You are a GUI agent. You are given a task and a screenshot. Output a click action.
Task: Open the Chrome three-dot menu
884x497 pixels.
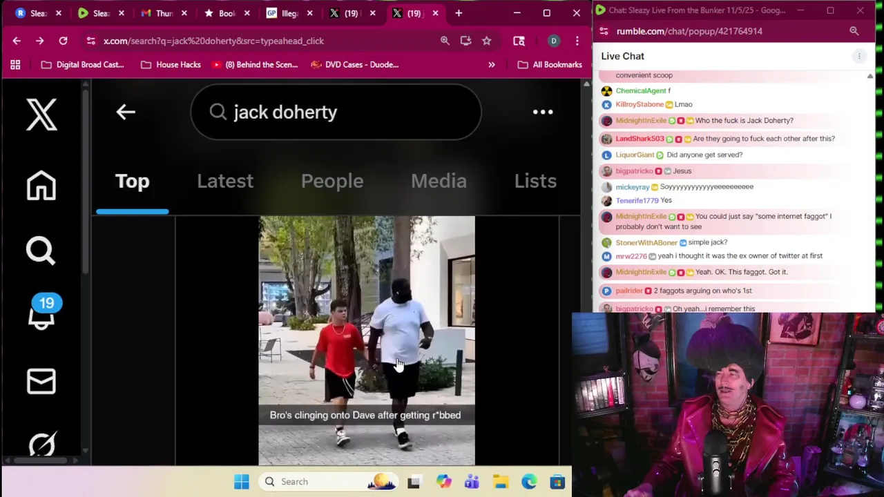577,41
